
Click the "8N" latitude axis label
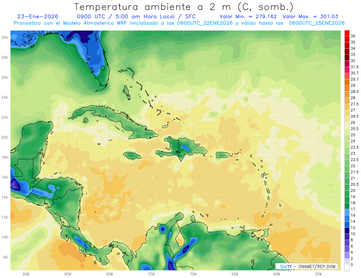coord(6,257)
